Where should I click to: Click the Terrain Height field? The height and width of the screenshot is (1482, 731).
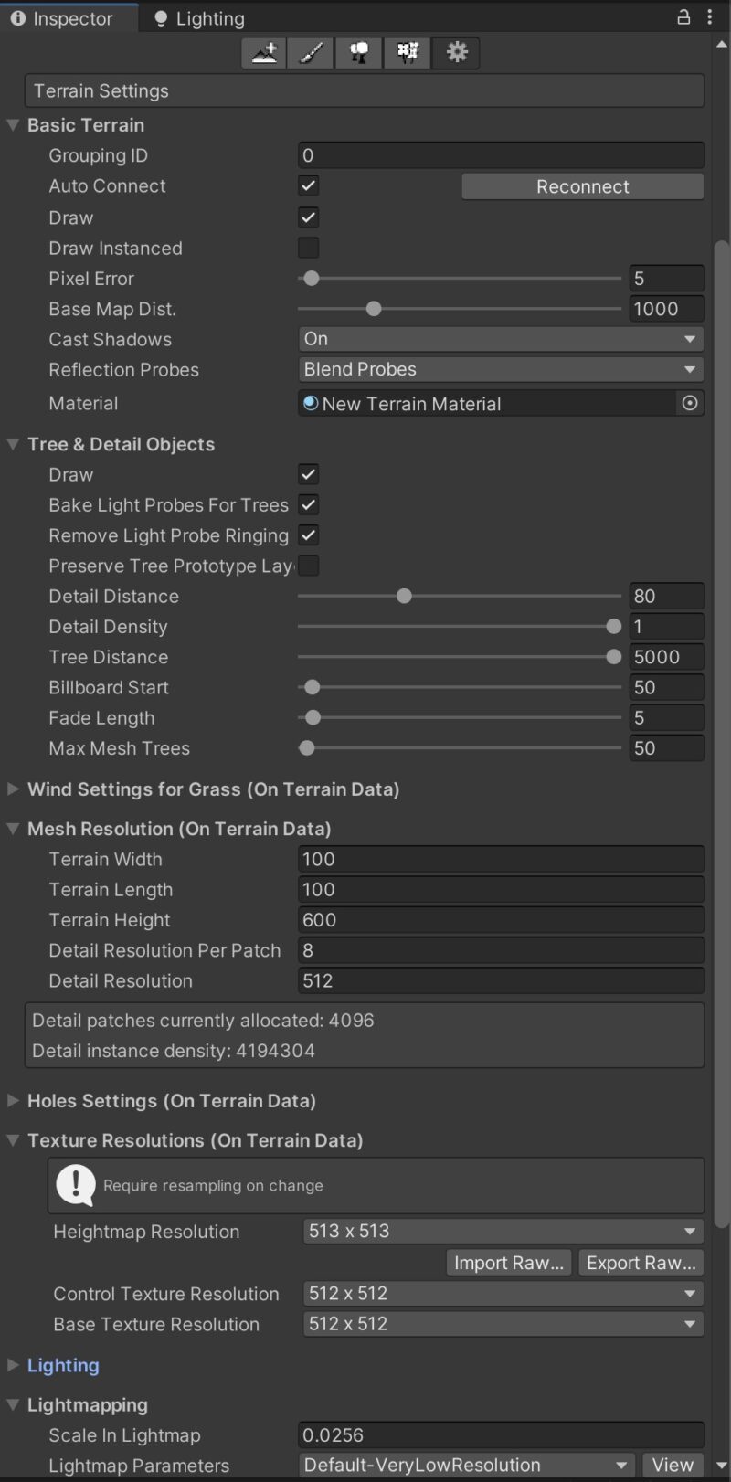click(x=501, y=920)
